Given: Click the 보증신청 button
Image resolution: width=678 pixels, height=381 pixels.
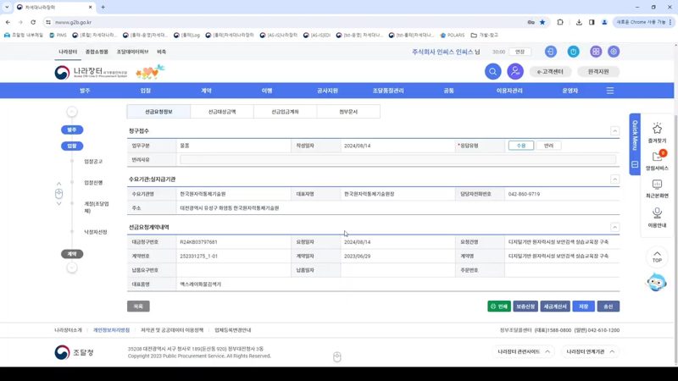Looking at the screenshot, I should 525,306.
